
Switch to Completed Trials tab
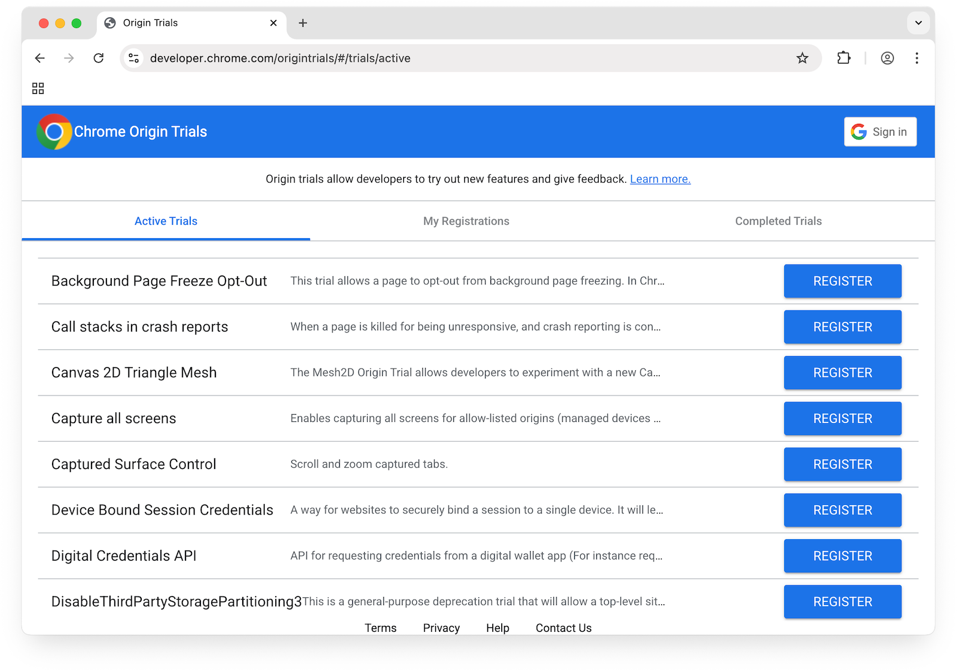(778, 221)
